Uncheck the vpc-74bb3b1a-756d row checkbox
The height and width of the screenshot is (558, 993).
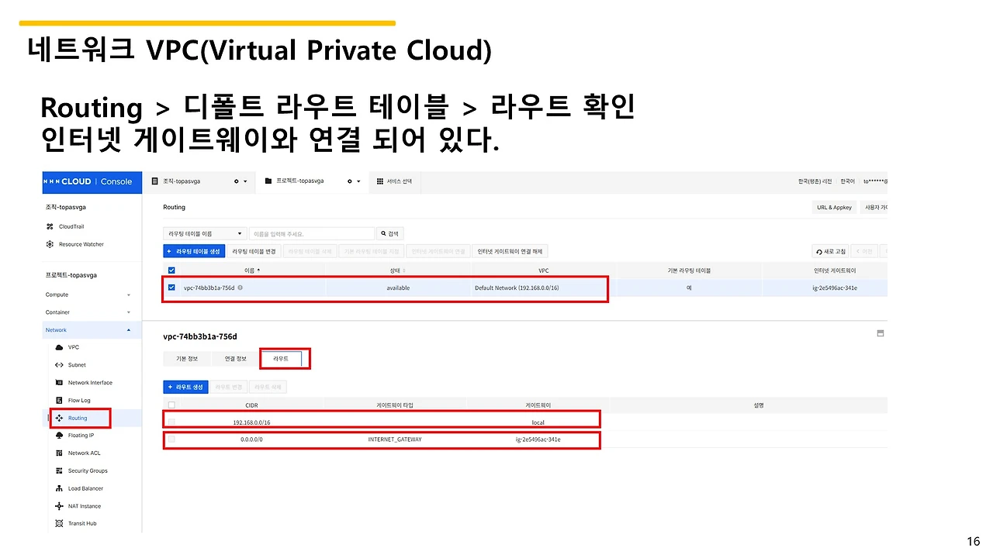pyautogui.click(x=171, y=288)
